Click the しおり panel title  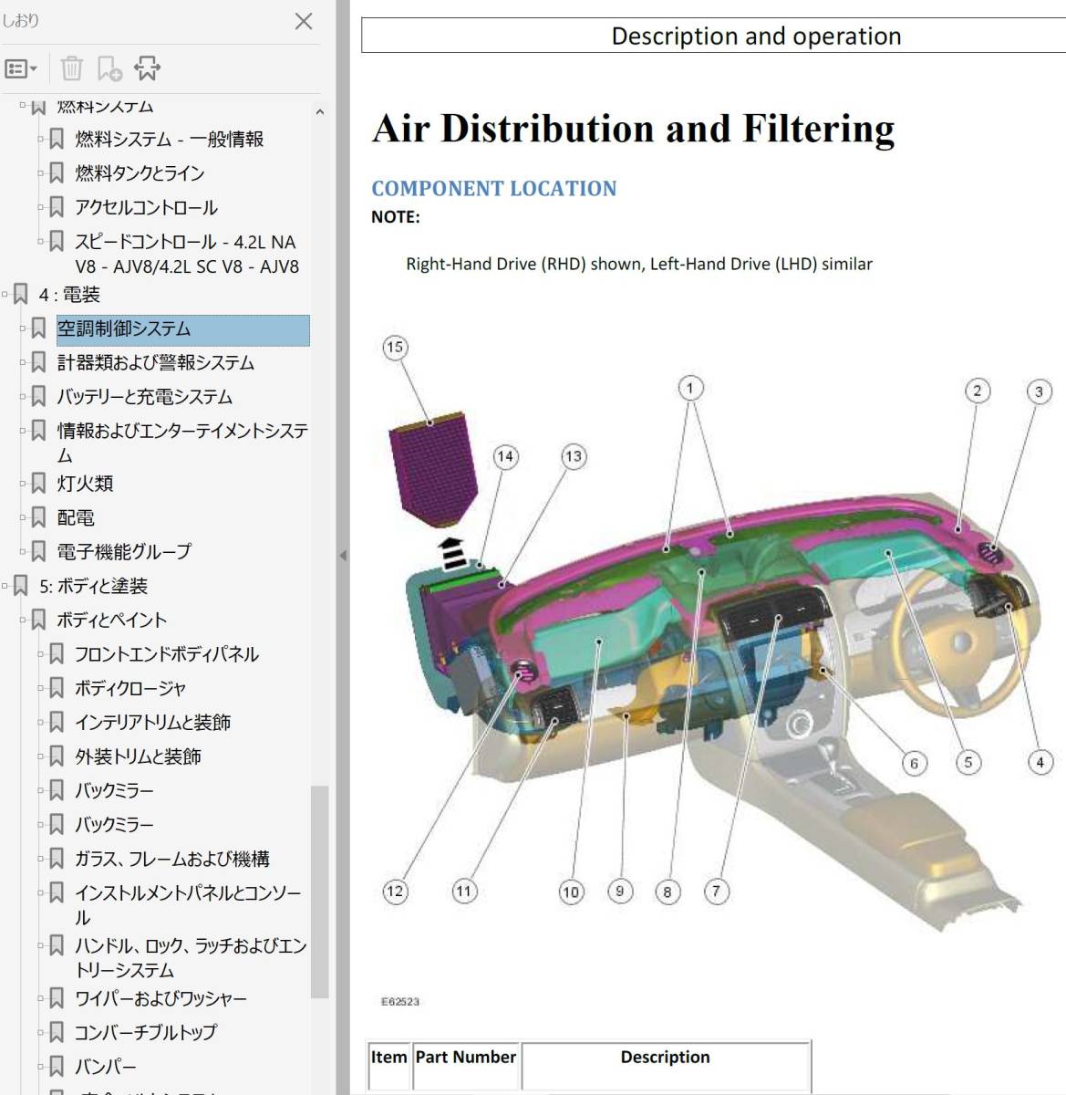click(x=21, y=20)
